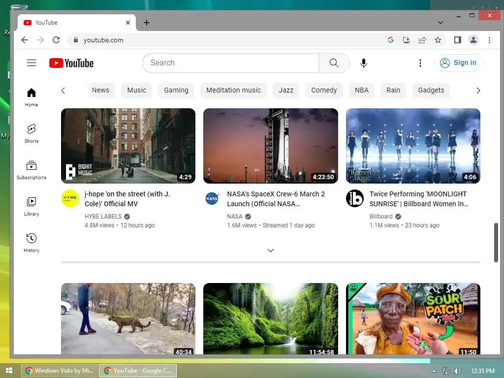The image size is (504, 378).
Task: Open leopard on road video thumbnail
Action: (128, 318)
